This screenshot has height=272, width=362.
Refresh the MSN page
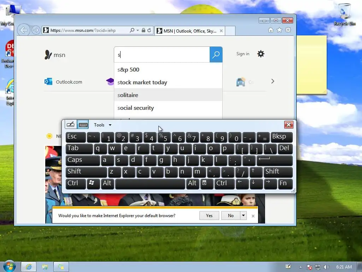pyautogui.click(x=150, y=30)
